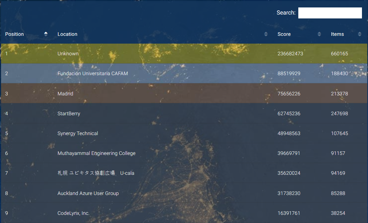The height and width of the screenshot is (223, 368).
Task: Click items value 107645
Action: (339, 133)
